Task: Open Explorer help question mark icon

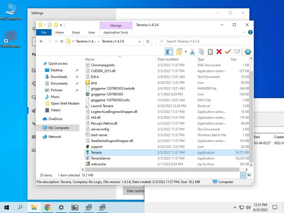Action: coord(250,32)
